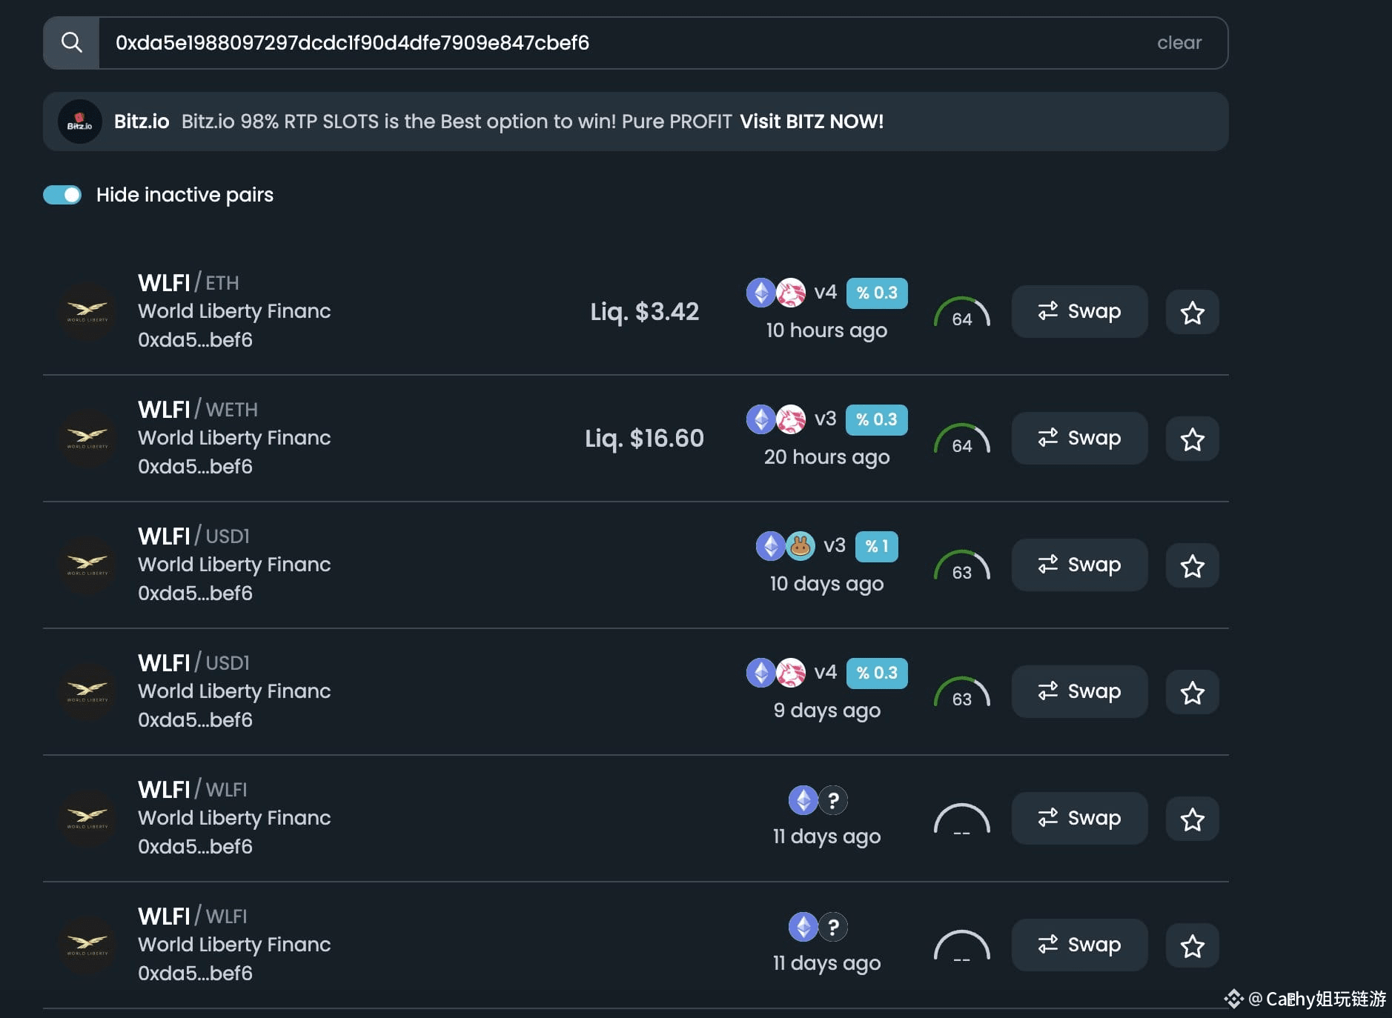
Task: Click the WLFI/ETH token logo
Action: point(87,311)
